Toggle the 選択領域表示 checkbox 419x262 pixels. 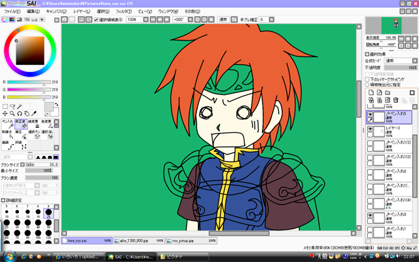(x=96, y=20)
